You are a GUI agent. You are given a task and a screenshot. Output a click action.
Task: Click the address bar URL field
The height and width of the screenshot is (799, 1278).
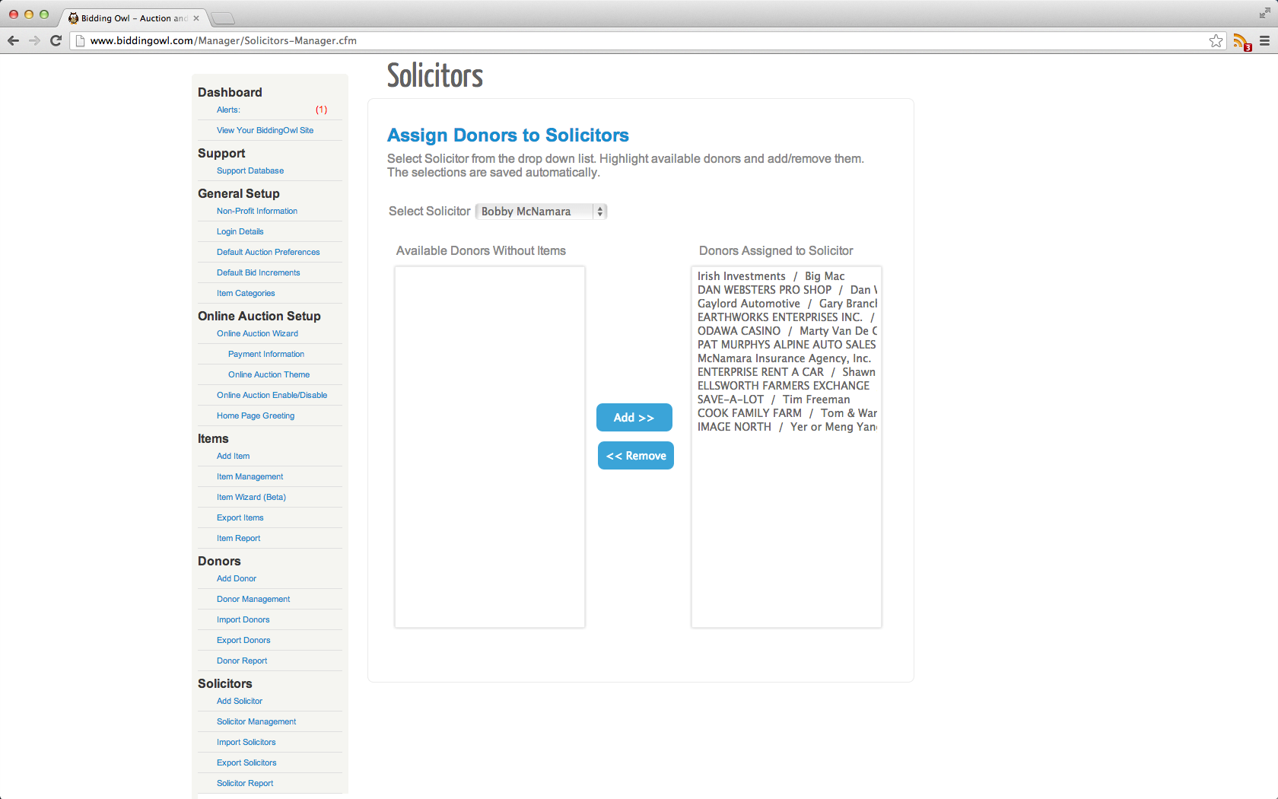coord(609,41)
